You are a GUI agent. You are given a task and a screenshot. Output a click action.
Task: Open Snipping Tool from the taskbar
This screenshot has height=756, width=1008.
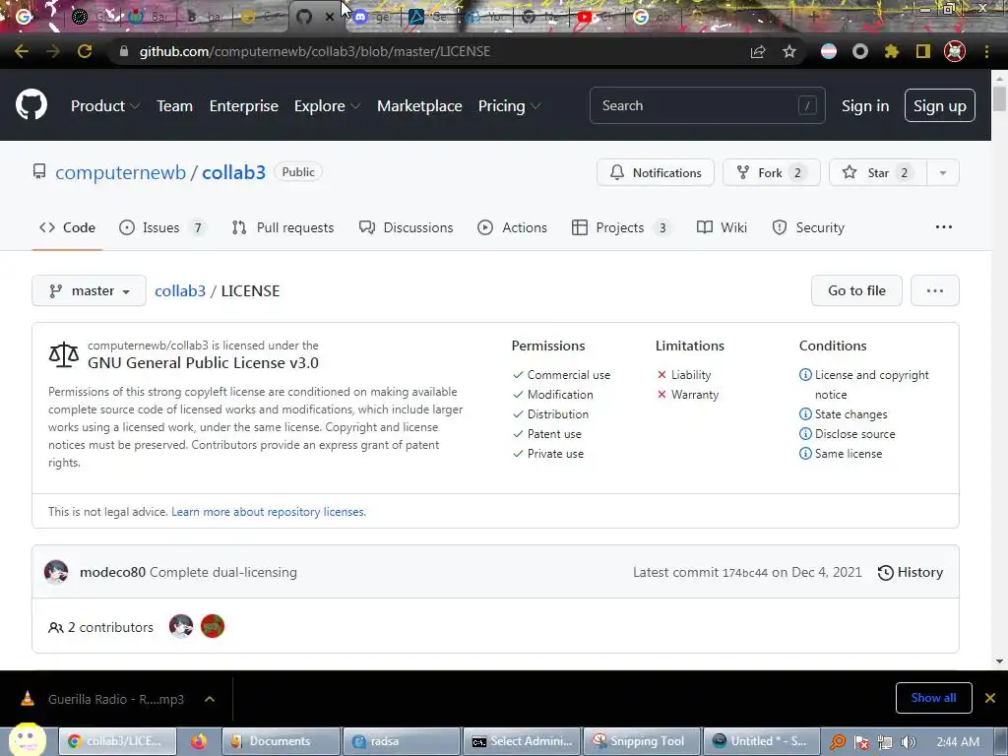(643, 741)
